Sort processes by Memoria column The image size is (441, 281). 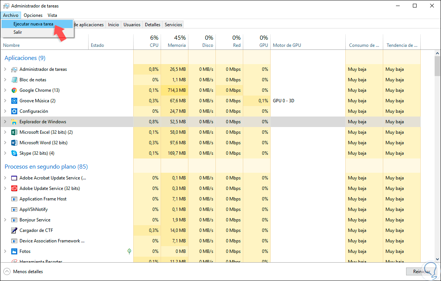[175, 42]
